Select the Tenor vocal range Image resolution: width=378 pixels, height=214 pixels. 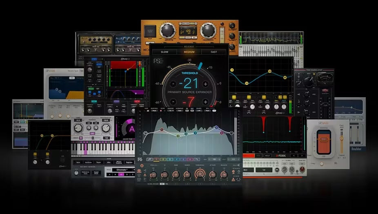pyautogui.click(x=98, y=162)
